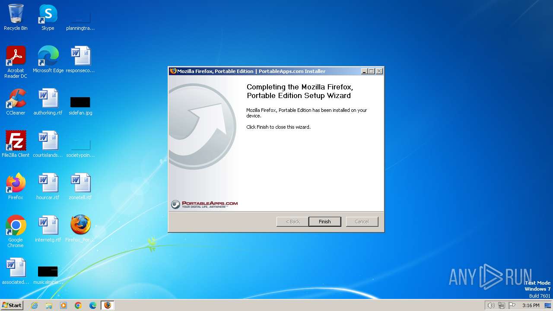Close the PortableApps.com Installer window
The image size is (553, 311).
(379, 71)
